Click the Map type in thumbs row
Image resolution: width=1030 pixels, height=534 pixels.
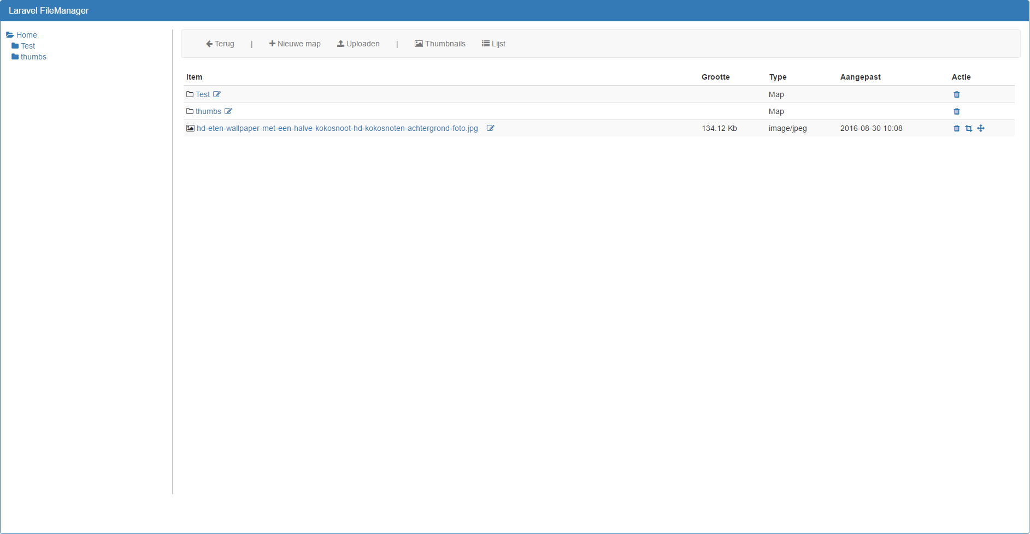click(776, 111)
